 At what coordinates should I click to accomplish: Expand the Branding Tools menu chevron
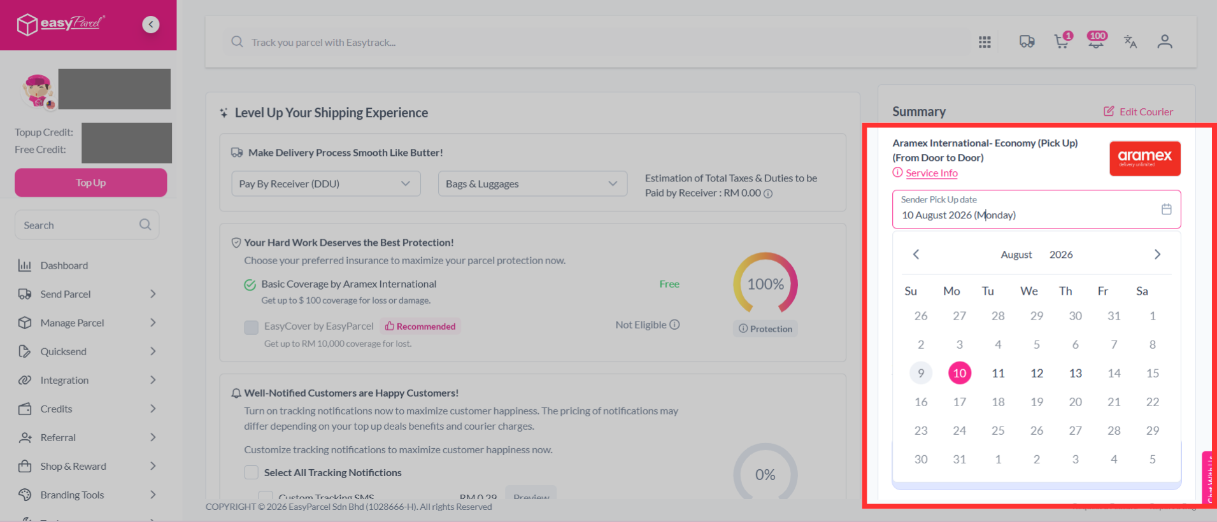coord(153,495)
